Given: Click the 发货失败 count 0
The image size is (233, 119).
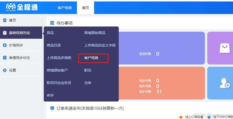Looking at the screenshot, I should [x=158, y=54].
